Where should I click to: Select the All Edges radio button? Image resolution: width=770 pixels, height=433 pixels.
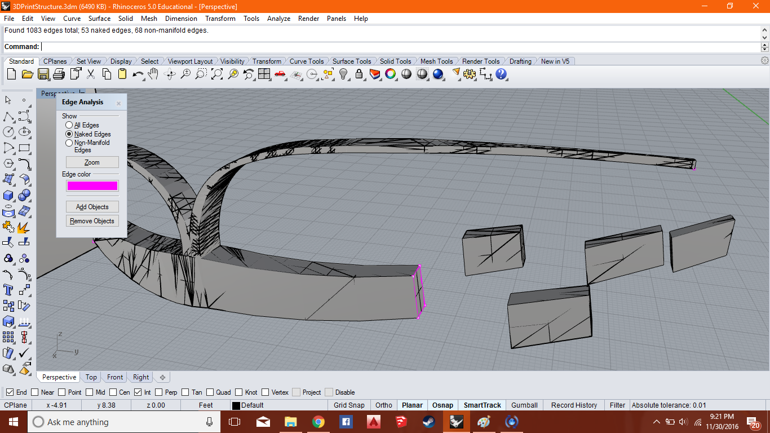click(69, 125)
